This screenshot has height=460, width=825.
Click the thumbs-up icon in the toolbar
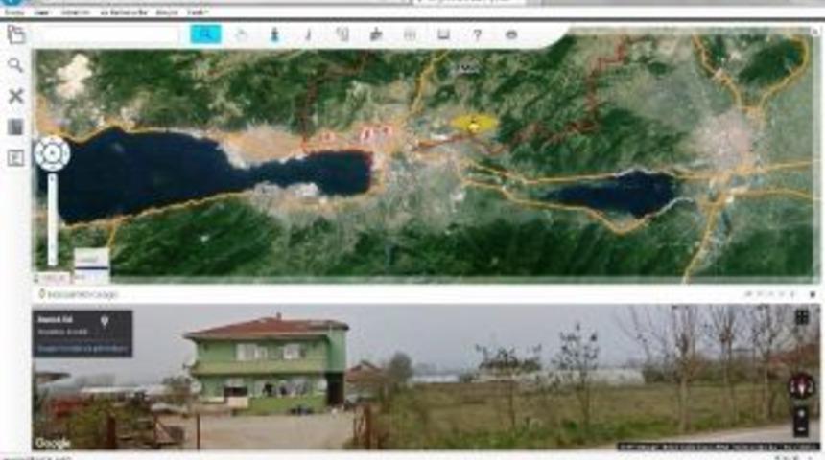tap(376, 35)
